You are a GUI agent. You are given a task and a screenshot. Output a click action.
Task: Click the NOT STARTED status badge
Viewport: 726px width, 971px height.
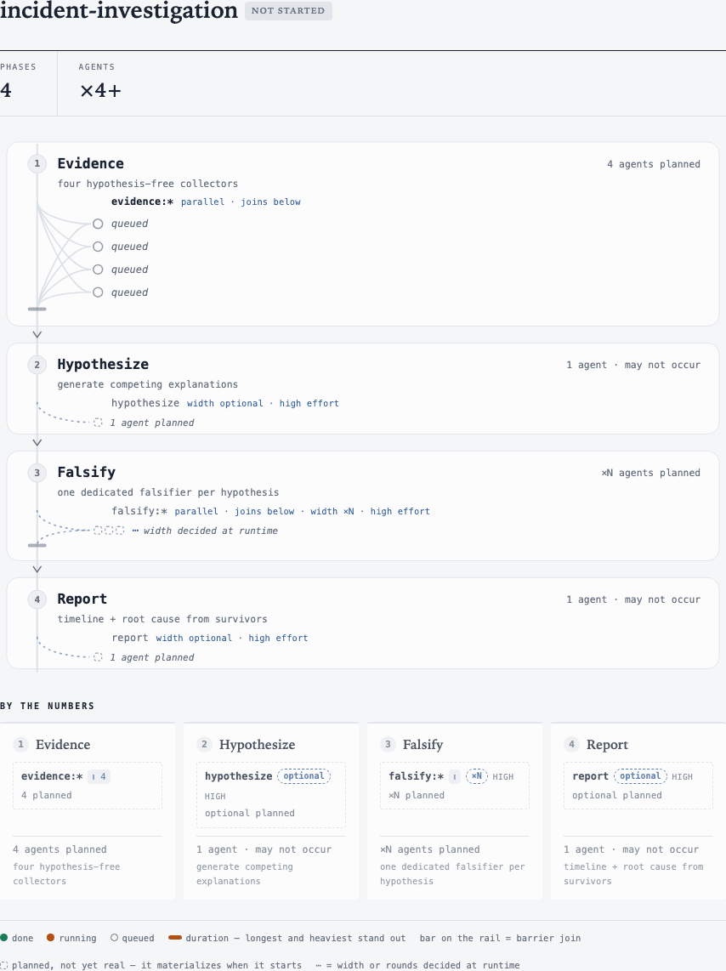[x=288, y=10]
